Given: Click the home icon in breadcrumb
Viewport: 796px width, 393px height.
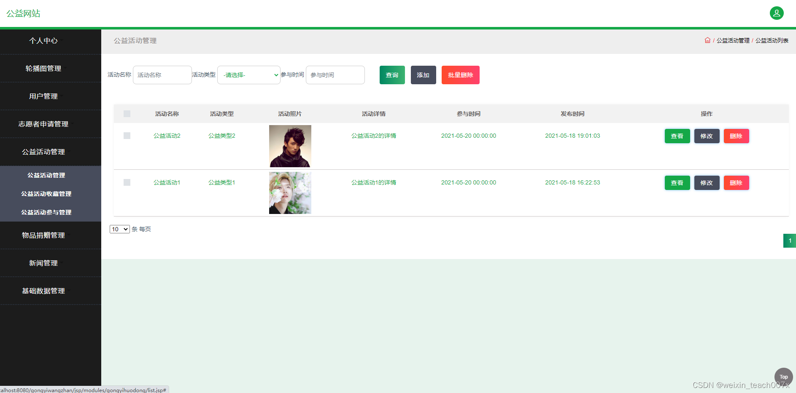Looking at the screenshot, I should pos(707,40).
